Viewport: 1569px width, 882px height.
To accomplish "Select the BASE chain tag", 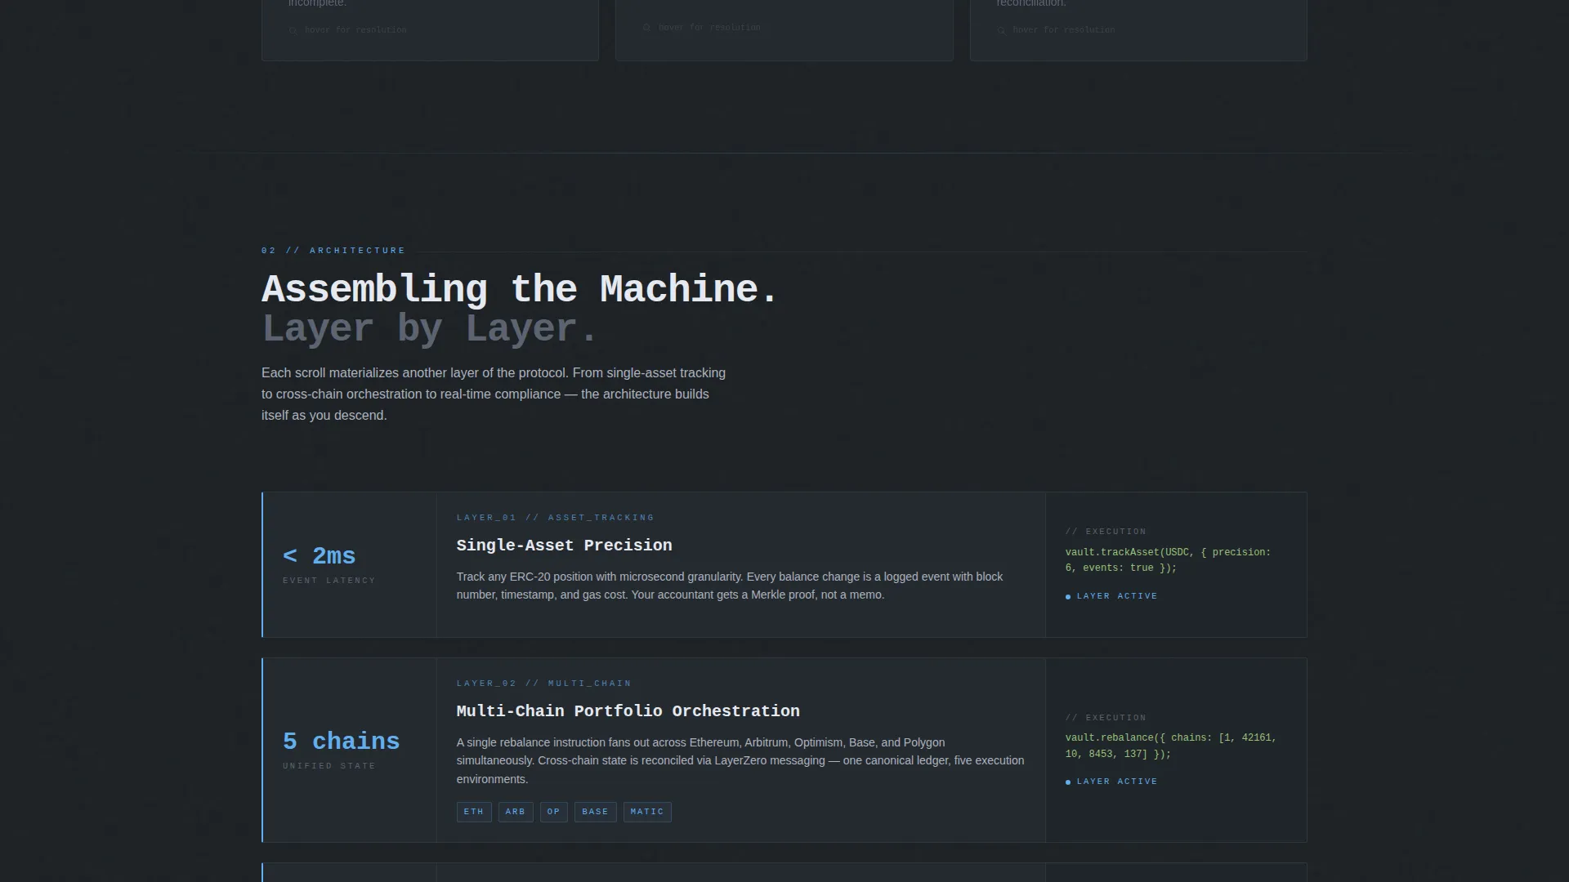I will pyautogui.click(x=596, y=812).
